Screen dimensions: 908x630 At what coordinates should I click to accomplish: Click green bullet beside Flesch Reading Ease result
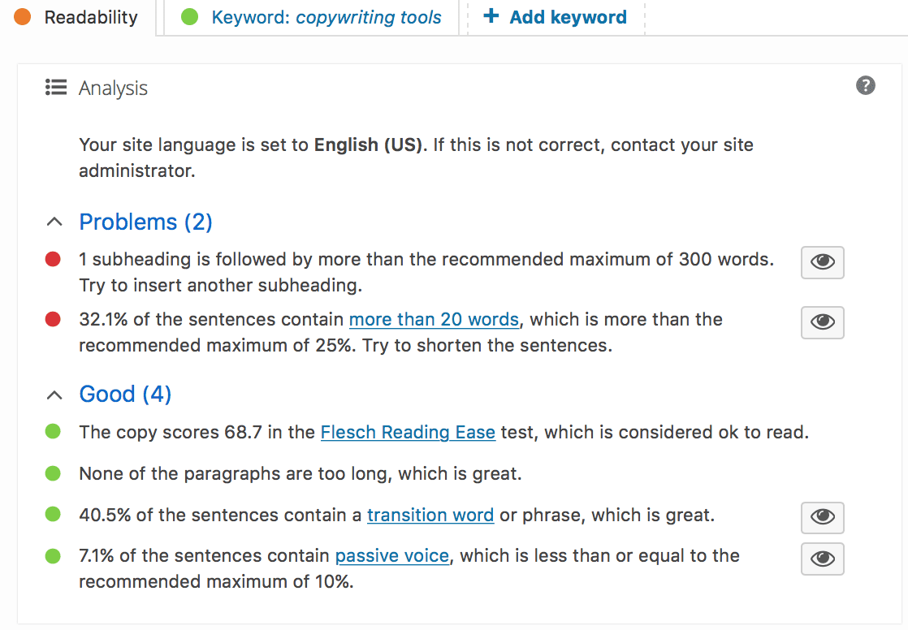coord(53,431)
